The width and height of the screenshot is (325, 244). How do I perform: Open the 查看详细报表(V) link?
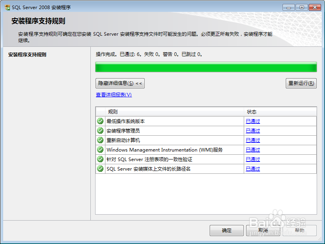pos(114,94)
